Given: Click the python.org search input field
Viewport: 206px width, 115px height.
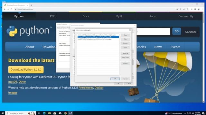Looking at the screenshot, I should click(x=153, y=31).
